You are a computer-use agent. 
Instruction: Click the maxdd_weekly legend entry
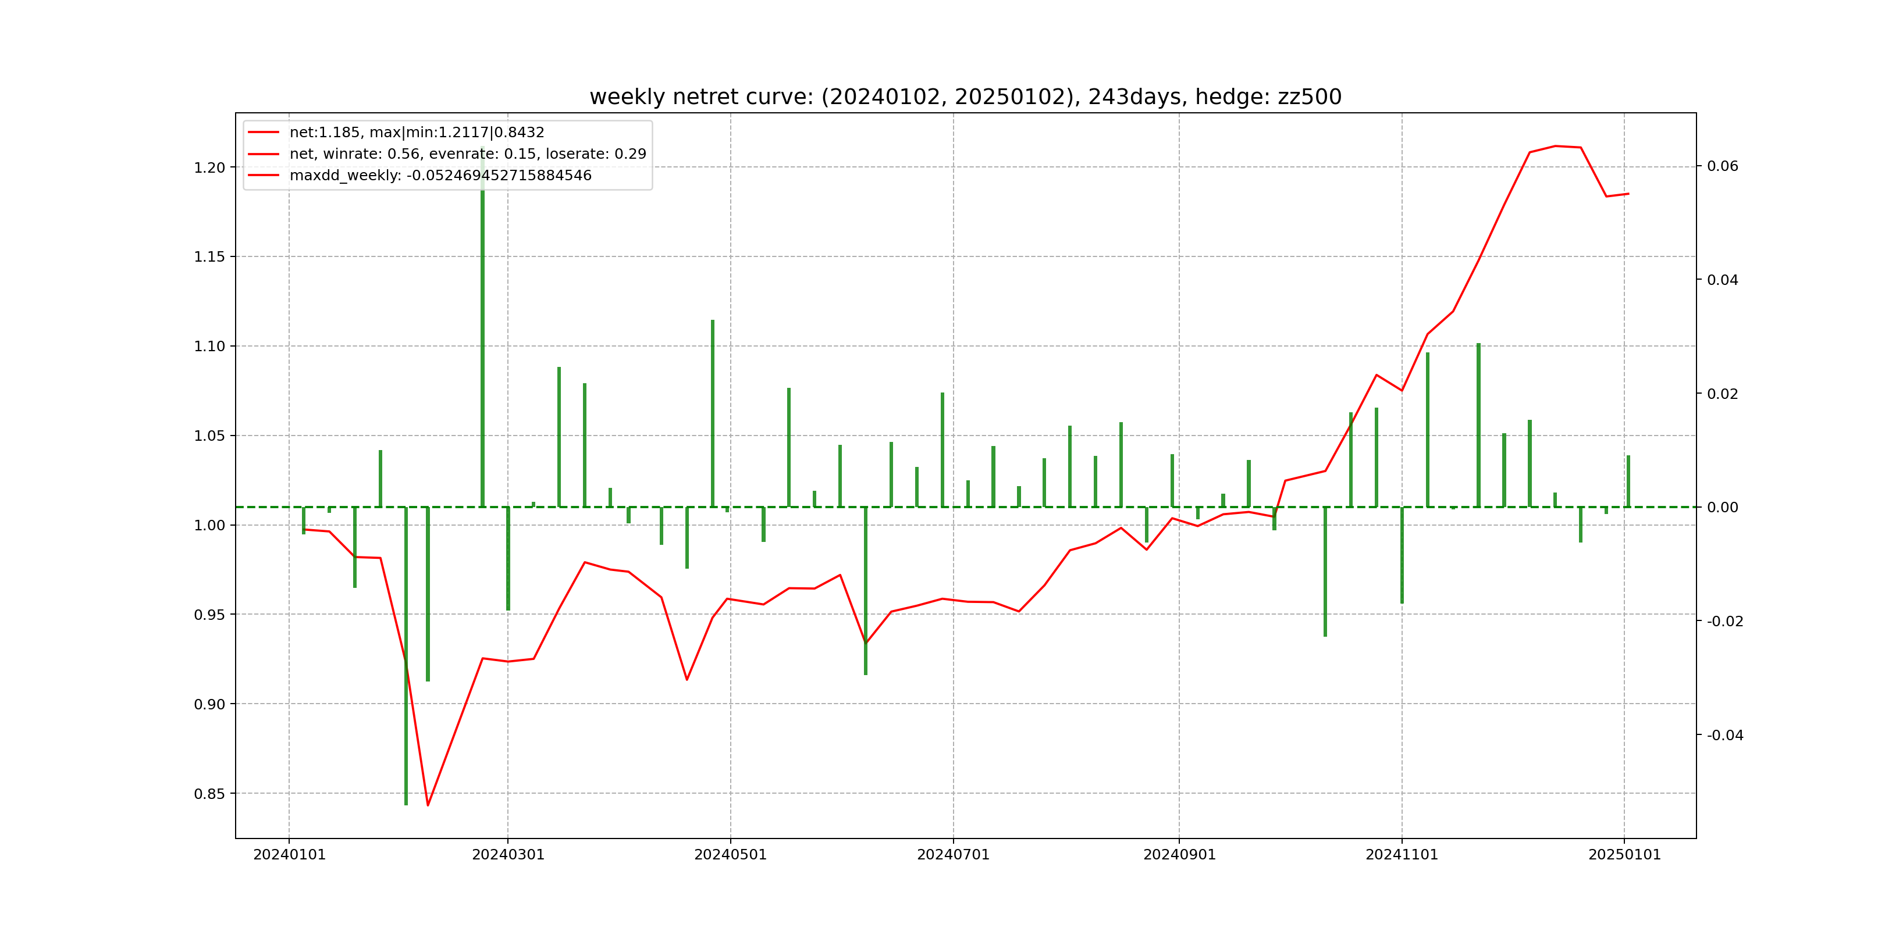[x=440, y=176]
